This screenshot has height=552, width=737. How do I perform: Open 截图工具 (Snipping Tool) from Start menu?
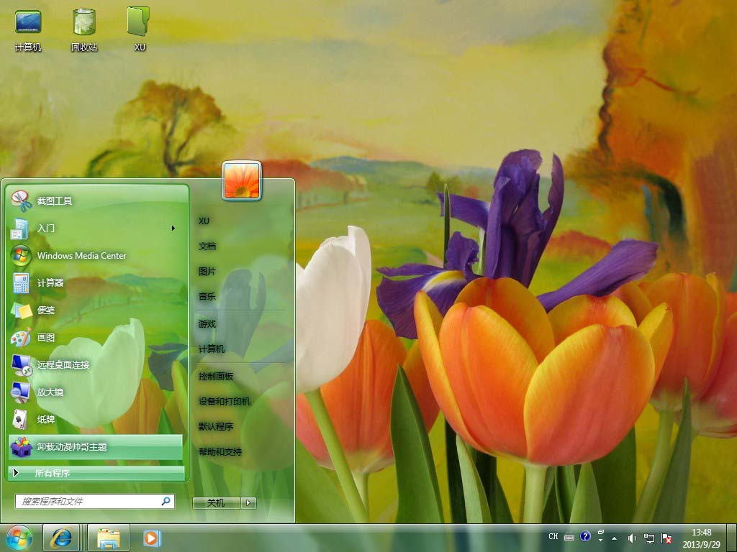(54, 201)
